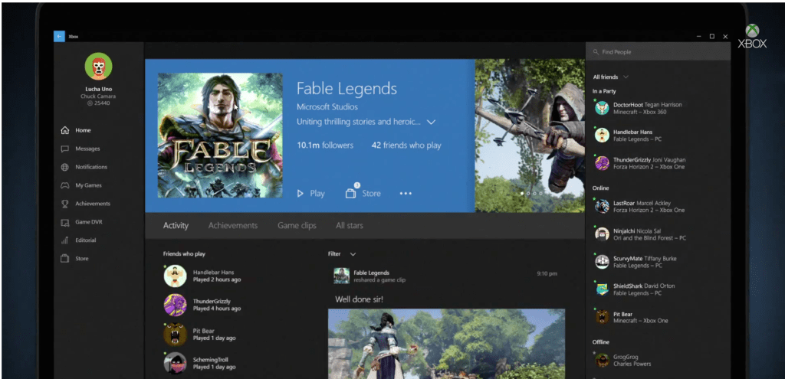Open the more options ellipsis
The width and height of the screenshot is (785, 379).
pyautogui.click(x=406, y=194)
